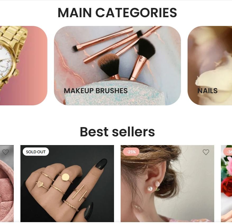
Task: Add the tulip earrings to wishlist
Action: coord(206,152)
